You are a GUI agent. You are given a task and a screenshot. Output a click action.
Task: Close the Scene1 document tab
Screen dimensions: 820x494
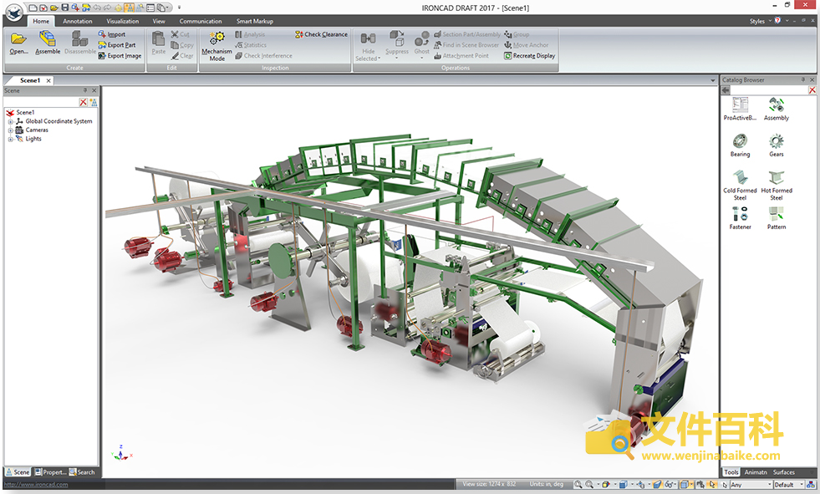point(49,80)
